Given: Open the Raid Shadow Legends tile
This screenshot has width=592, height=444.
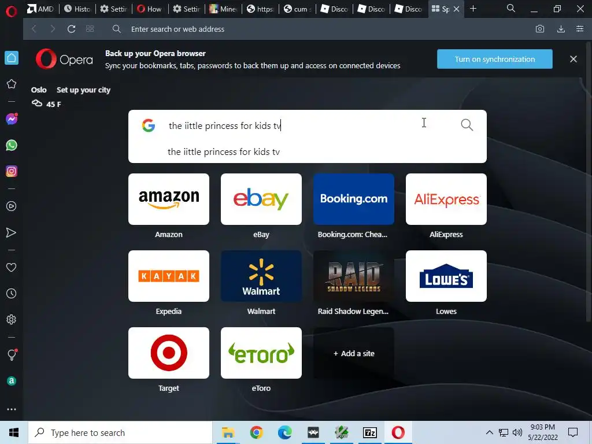Looking at the screenshot, I should (x=354, y=276).
